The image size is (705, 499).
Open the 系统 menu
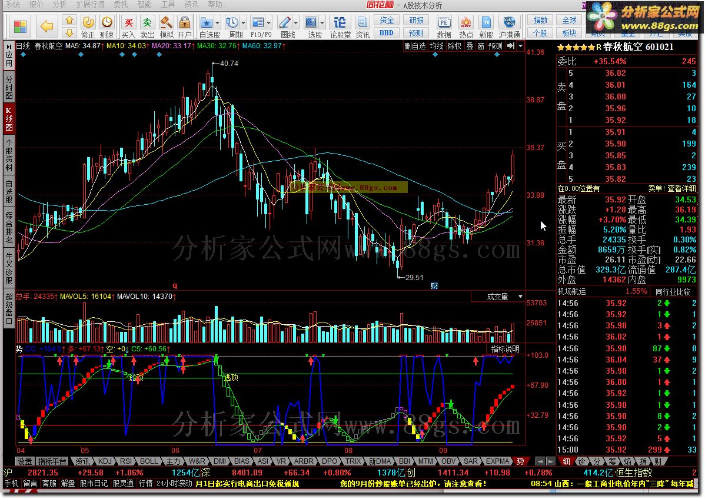(x=12, y=5)
